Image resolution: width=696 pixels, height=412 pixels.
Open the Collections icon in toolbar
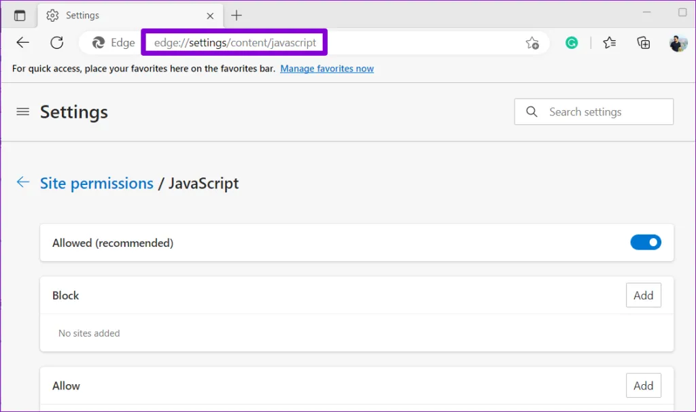[x=643, y=43]
